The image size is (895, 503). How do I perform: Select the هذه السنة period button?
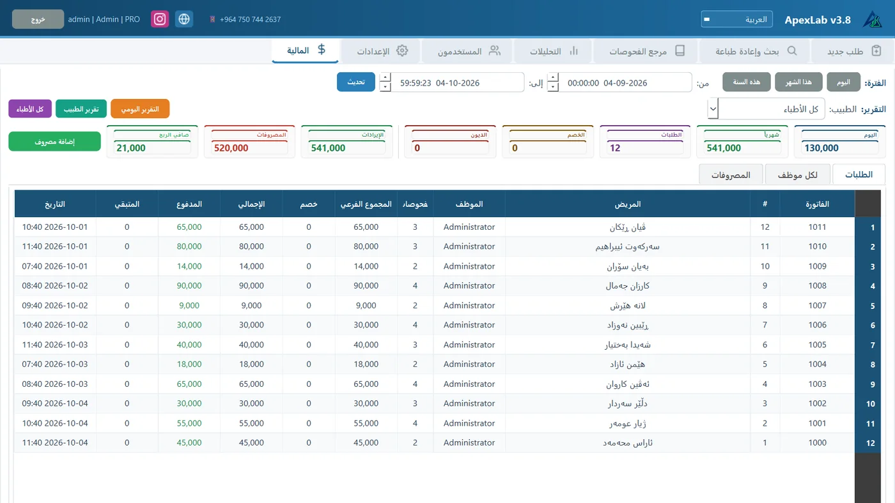(x=747, y=82)
